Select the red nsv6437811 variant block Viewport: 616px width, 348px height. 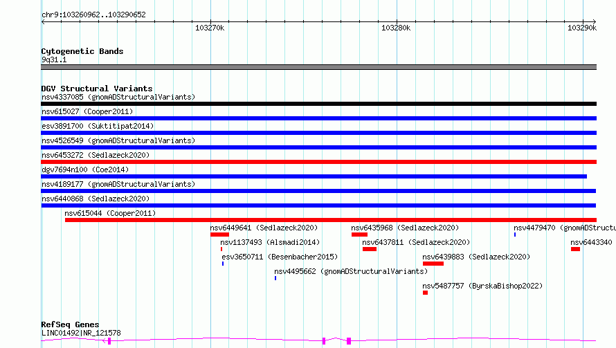coord(370,249)
